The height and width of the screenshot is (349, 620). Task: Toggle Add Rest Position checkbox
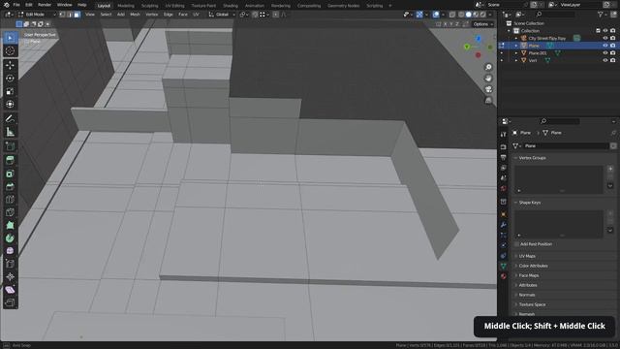pyautogui.click(x=517, y=244)
